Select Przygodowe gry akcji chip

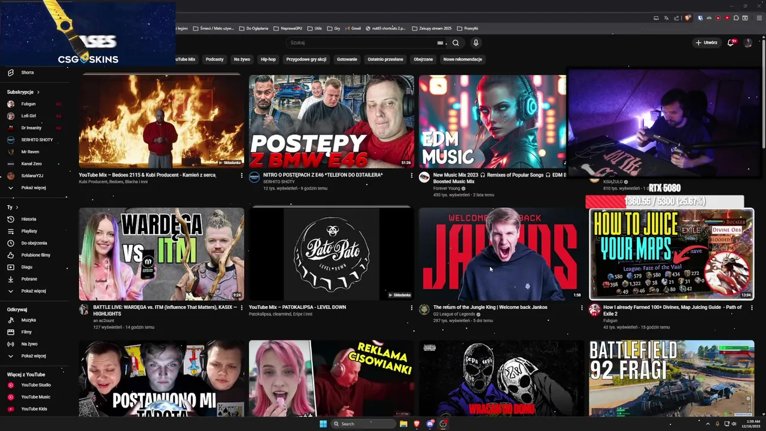tap(306, 59)
